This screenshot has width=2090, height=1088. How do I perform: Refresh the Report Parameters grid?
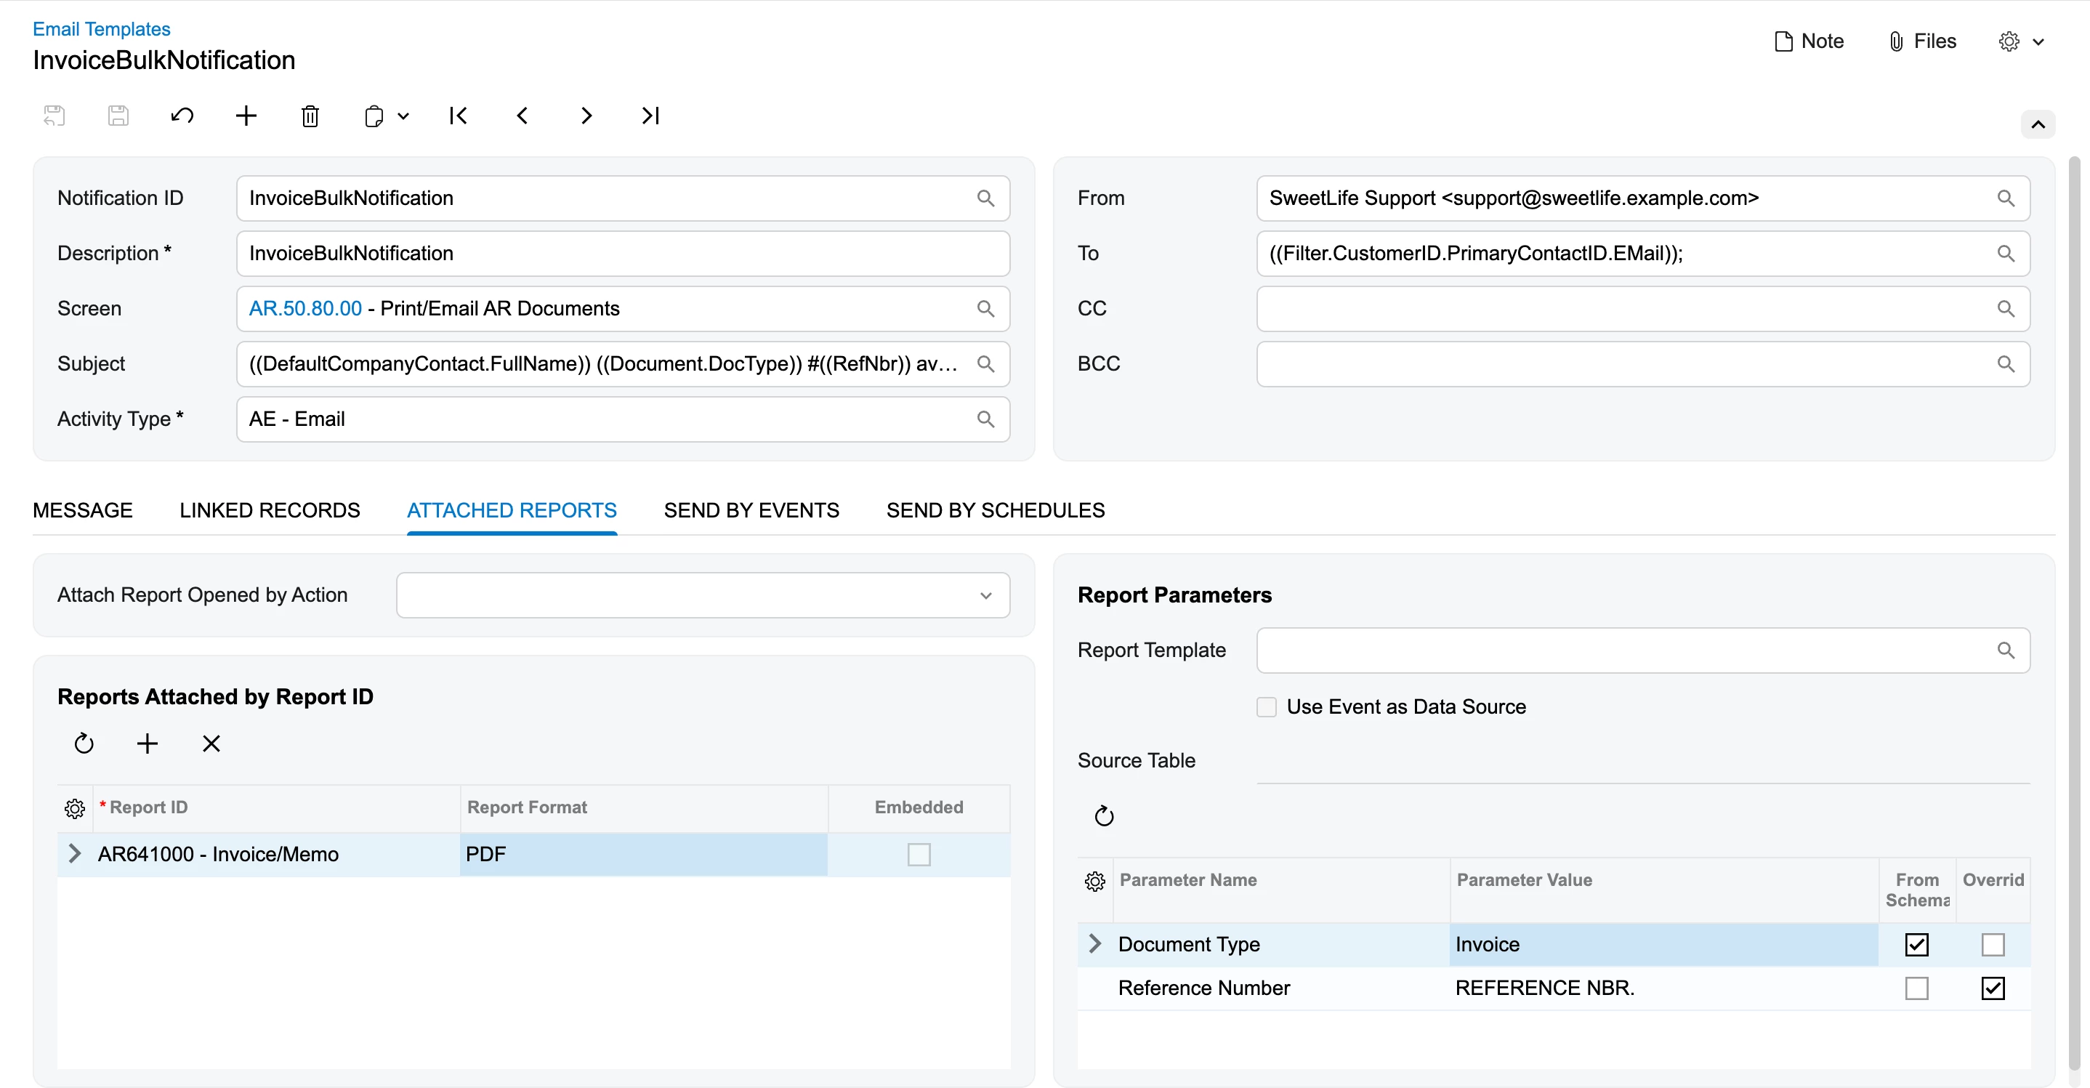[1105, 815]
